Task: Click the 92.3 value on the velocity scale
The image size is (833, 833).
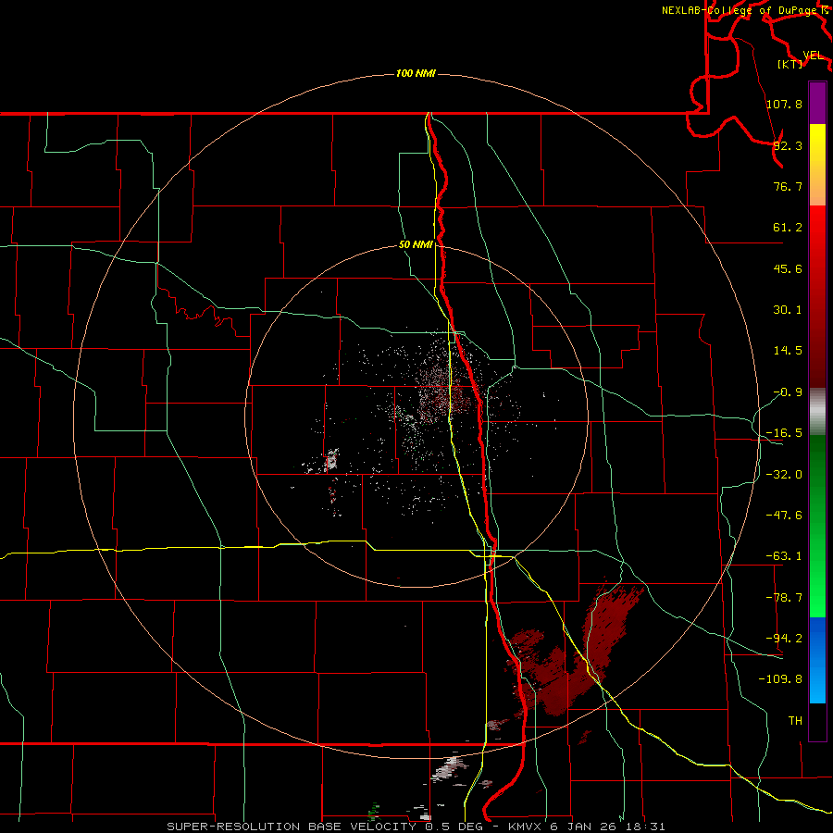Action: click(x=788, y=145)
